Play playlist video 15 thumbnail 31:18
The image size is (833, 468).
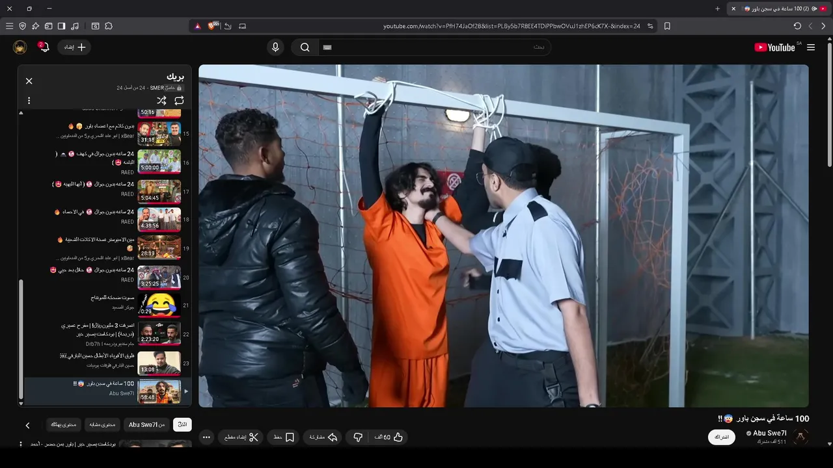point(159,133)
